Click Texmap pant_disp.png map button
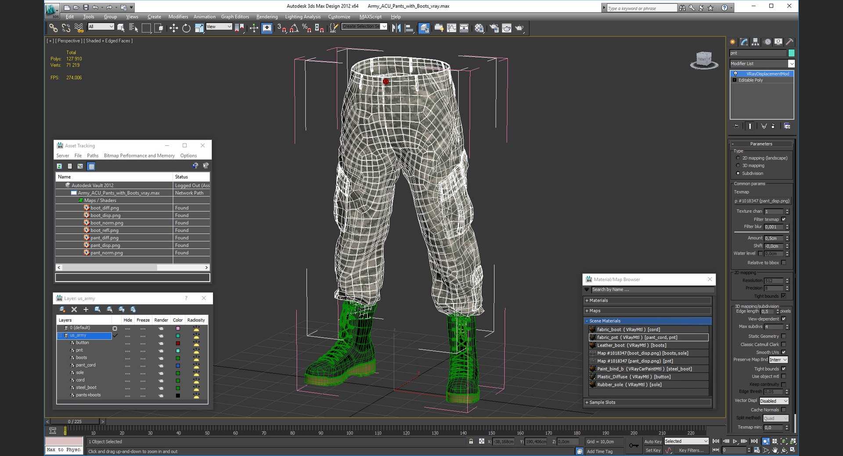 pos(762,201)
